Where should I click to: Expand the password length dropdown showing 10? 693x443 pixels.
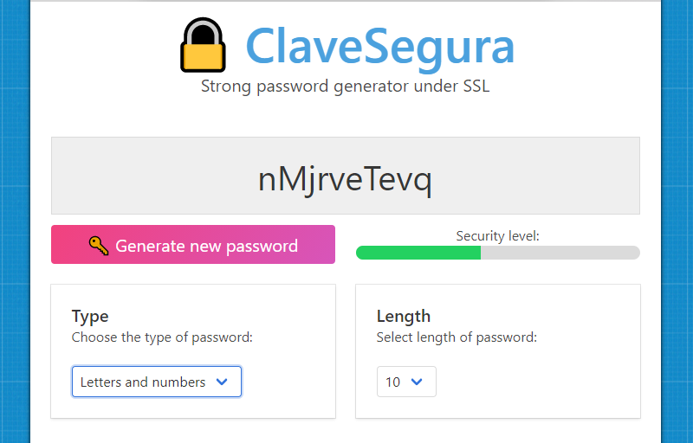click(405, 382)
